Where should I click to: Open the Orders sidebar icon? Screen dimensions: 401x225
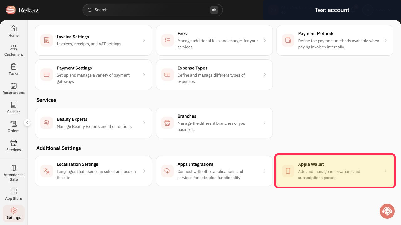[13, 124]
